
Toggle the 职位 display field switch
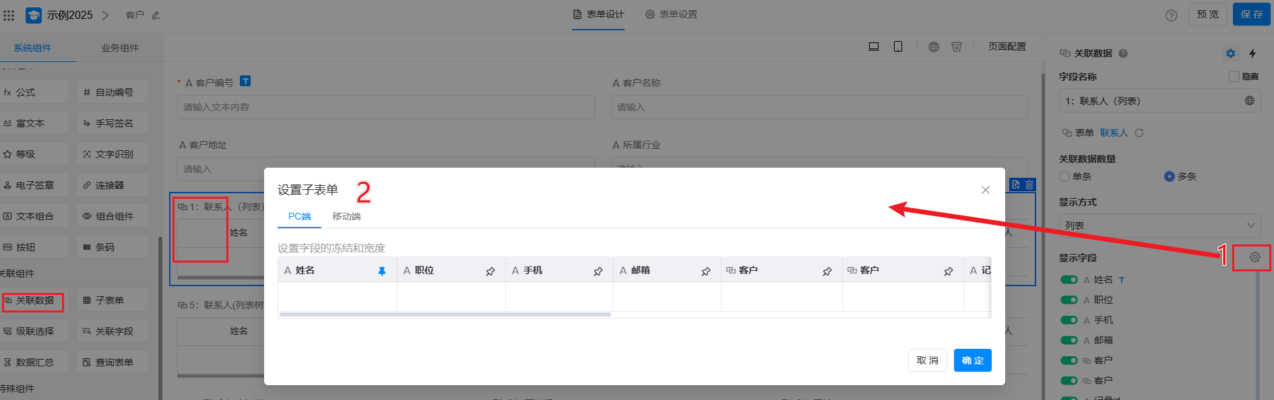(1069, 300)
